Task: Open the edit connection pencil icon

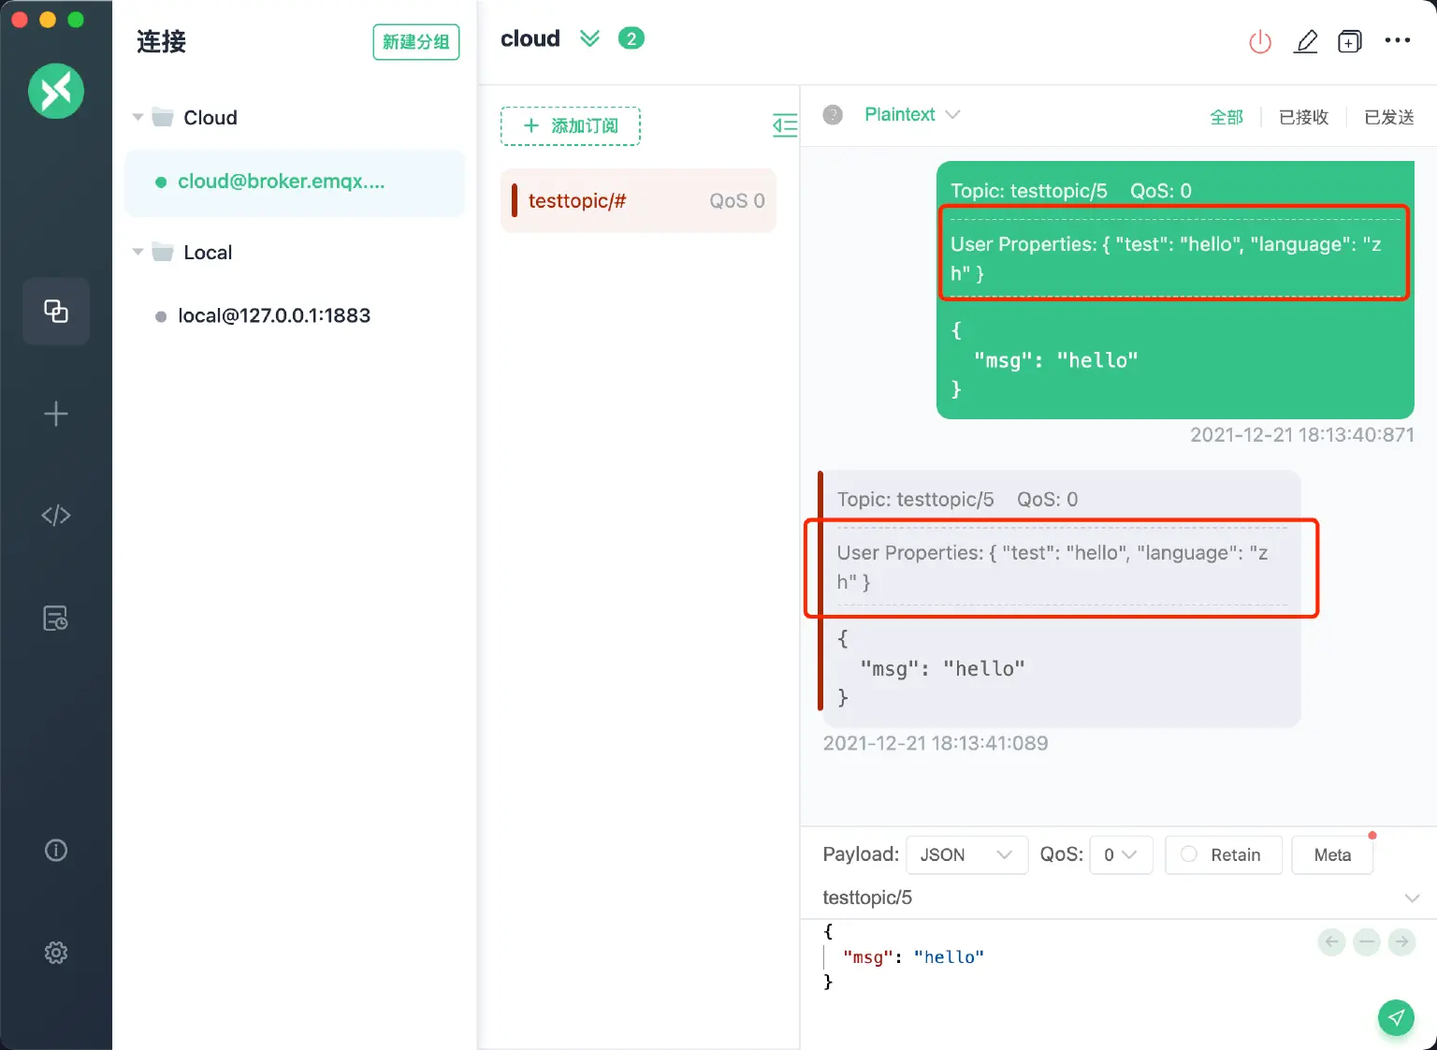Action: pos(1305,41)
